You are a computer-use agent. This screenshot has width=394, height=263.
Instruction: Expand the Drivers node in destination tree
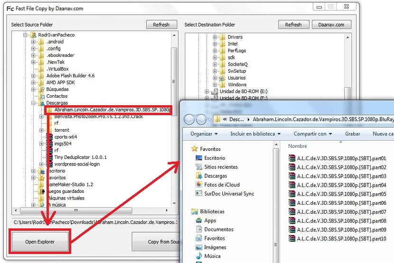click(215, 37)
